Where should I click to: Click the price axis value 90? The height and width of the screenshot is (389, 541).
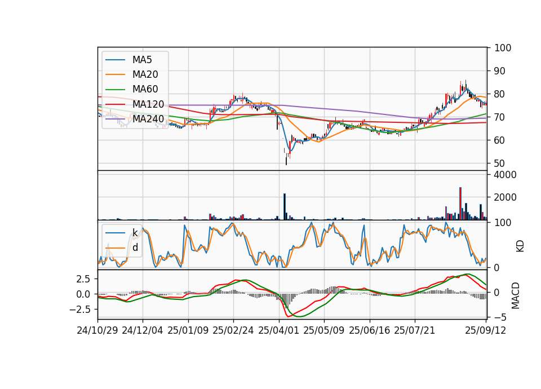click(500, 71)
